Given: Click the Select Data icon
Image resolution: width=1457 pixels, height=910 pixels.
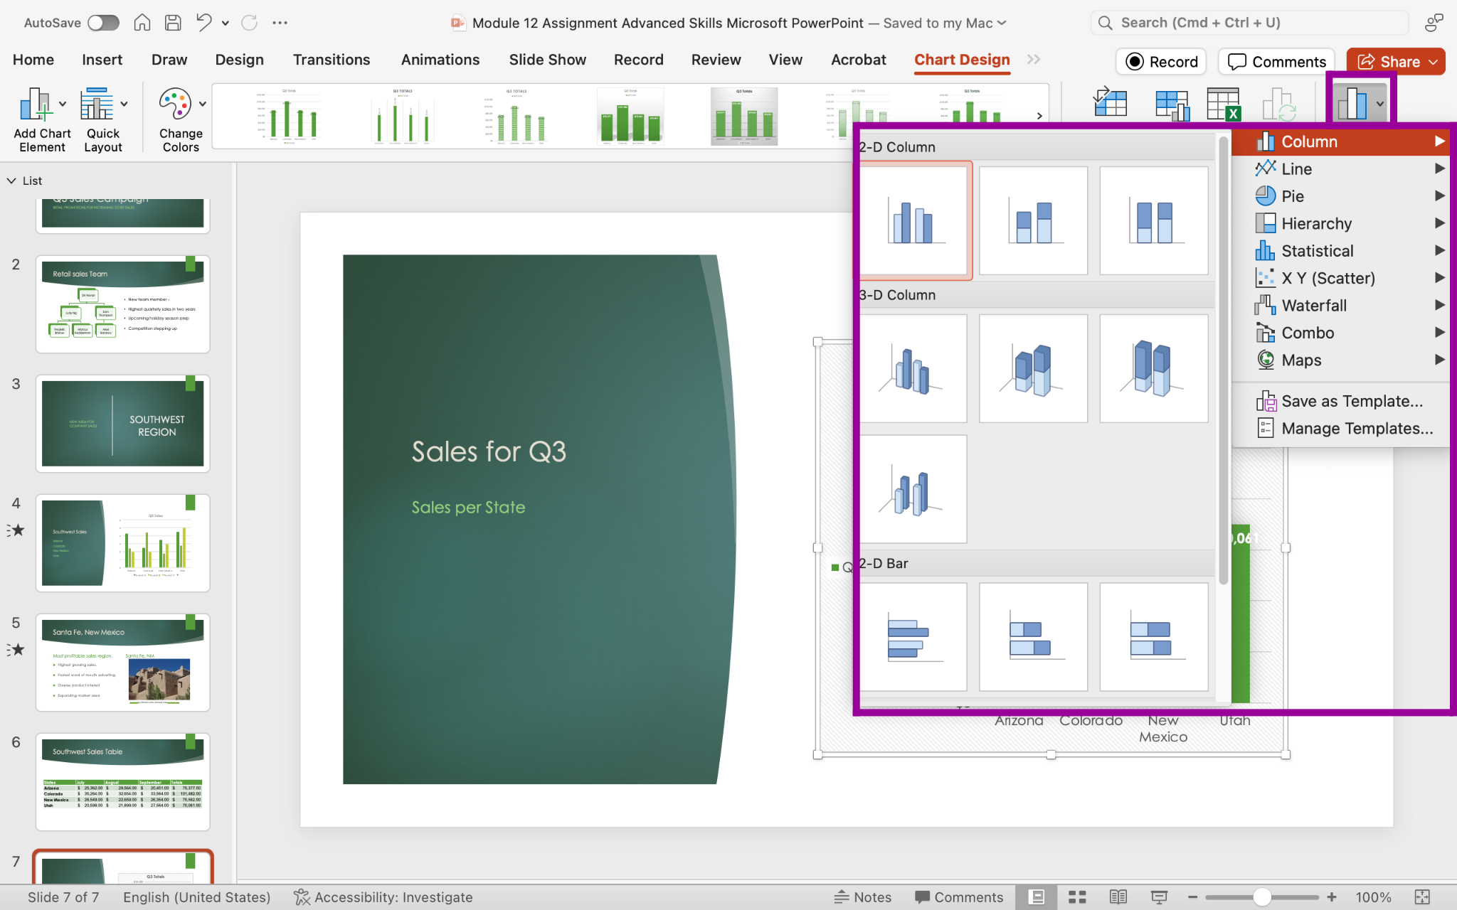Looking at the screenshot, I should tap(1172, 105).
